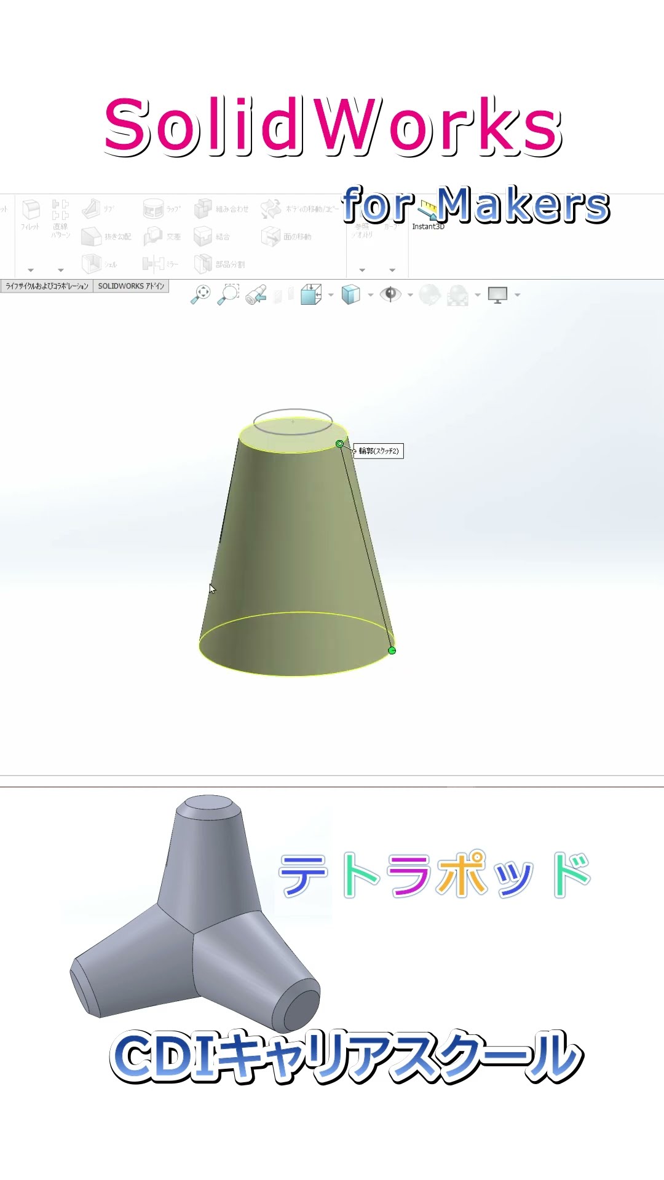Expand the Fillet dropdown arrow

(x=31, y=270)
